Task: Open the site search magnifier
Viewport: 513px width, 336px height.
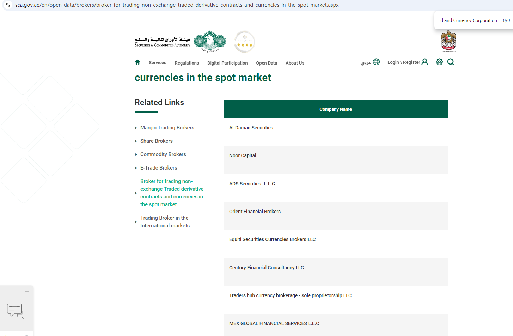Action: 451,62
